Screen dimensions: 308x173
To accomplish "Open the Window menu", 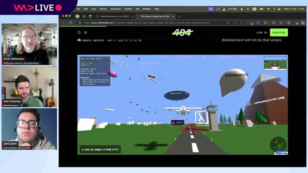I will 146,9.
